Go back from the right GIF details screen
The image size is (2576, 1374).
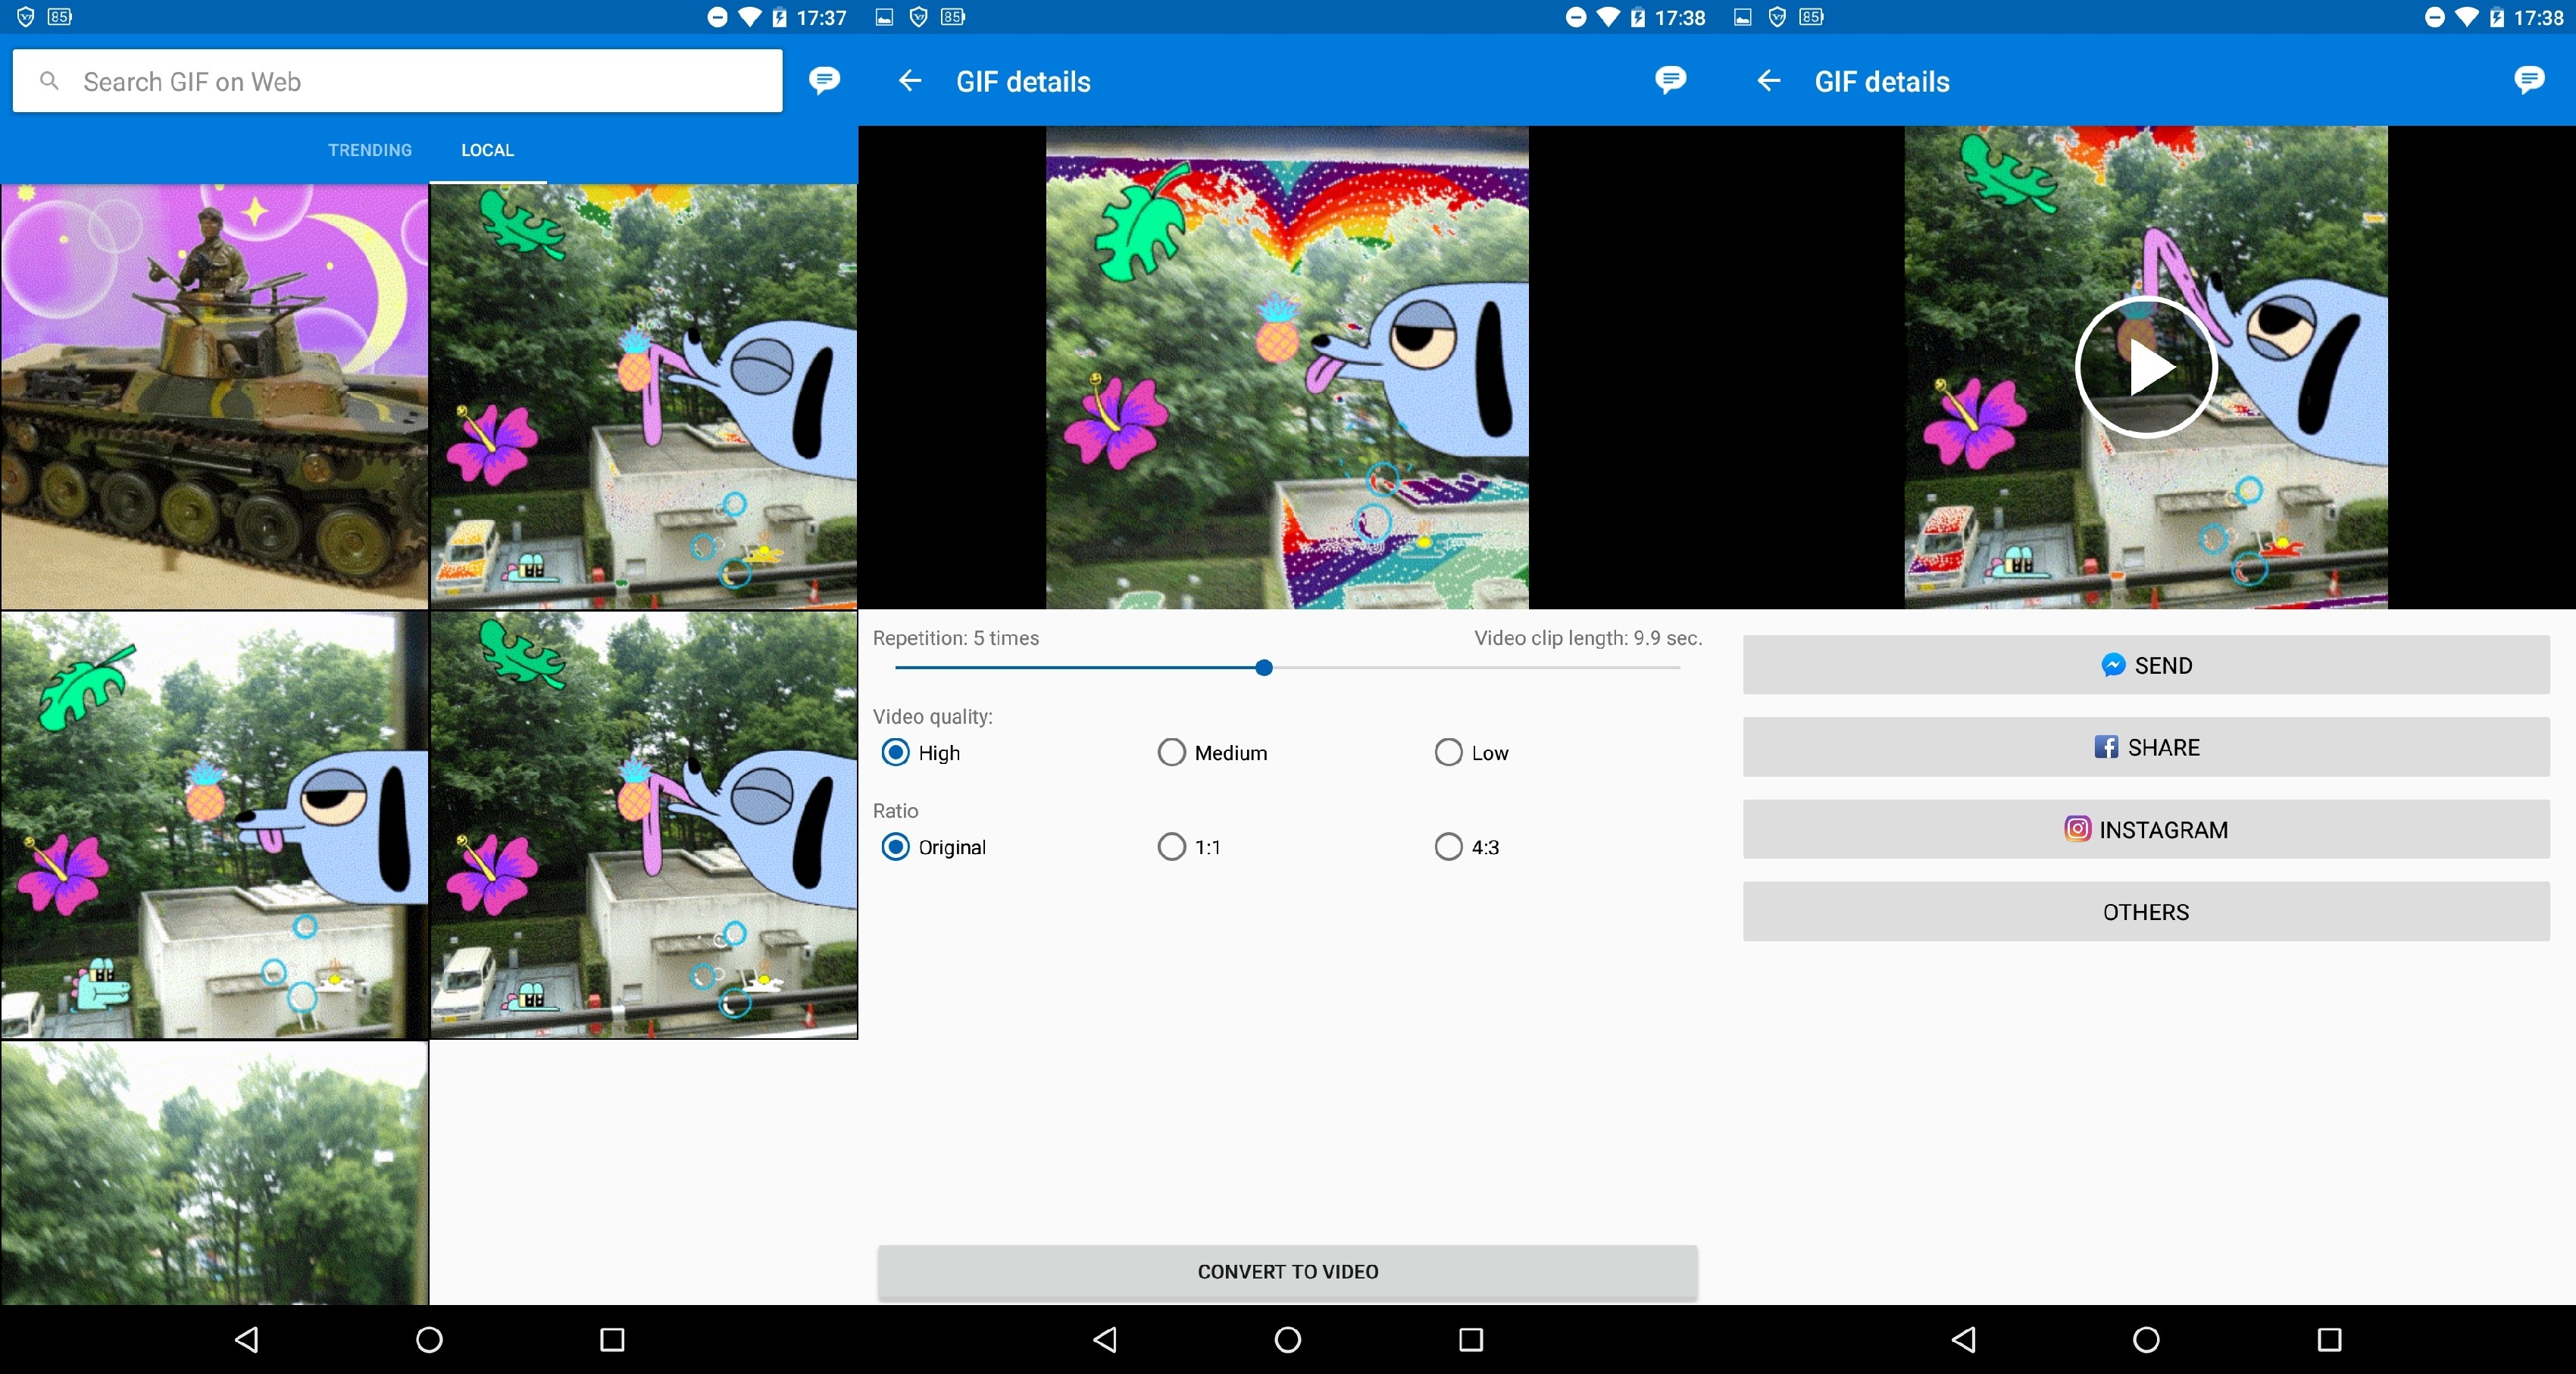click(1768, 81)
